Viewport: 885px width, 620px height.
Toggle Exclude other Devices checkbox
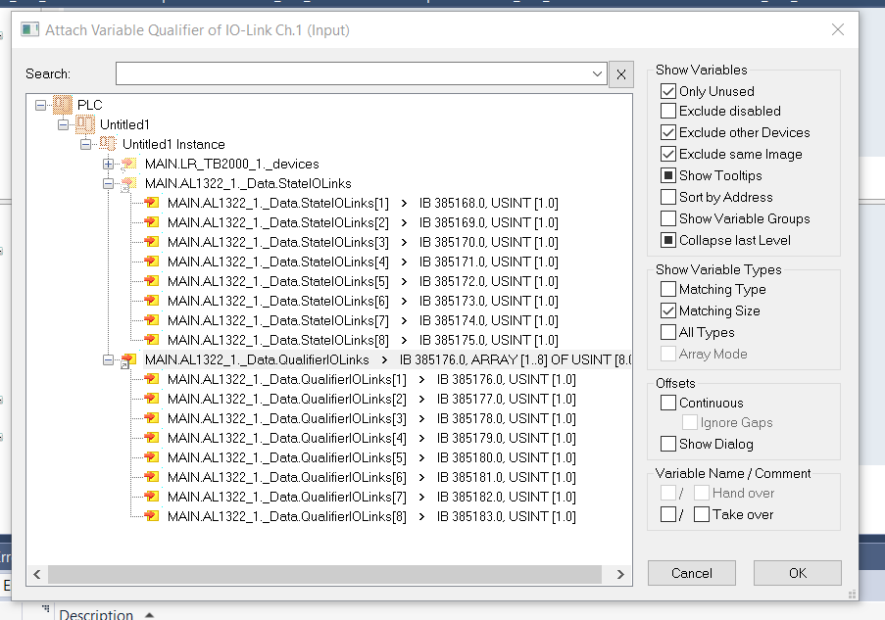(x=668, y=132)
